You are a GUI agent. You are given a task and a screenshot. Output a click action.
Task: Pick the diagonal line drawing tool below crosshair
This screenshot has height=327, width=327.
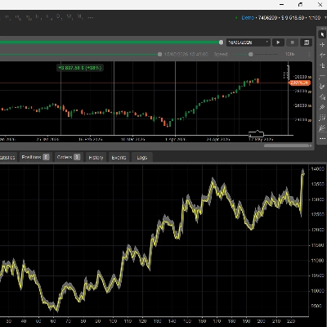322,55
